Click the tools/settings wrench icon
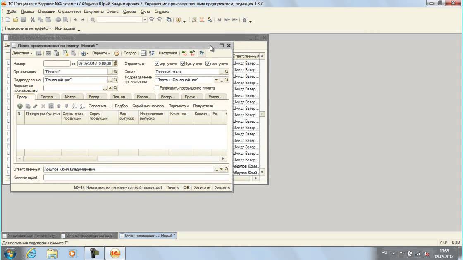This screenshot has width=463, height=260. [x=244, y=20]
